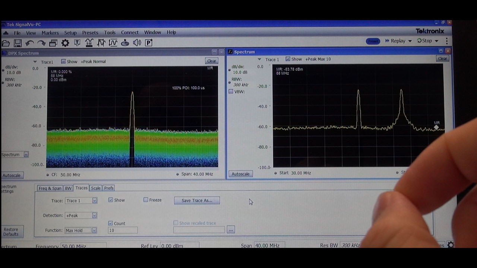The width and height of the screenshot is (477, 268).
Task: Toggle the Count checkbox
Action: tap(111, 223)
